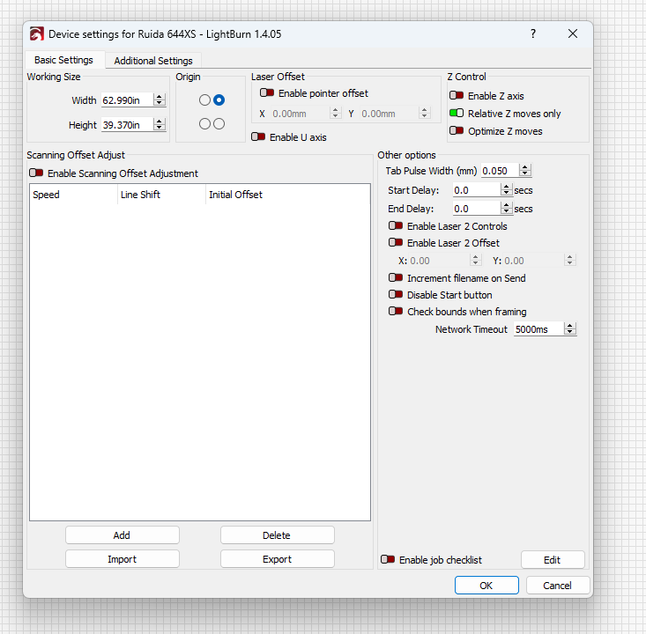
Task: Select the top-right origin radio button
Action: click(x=219, y=100)
